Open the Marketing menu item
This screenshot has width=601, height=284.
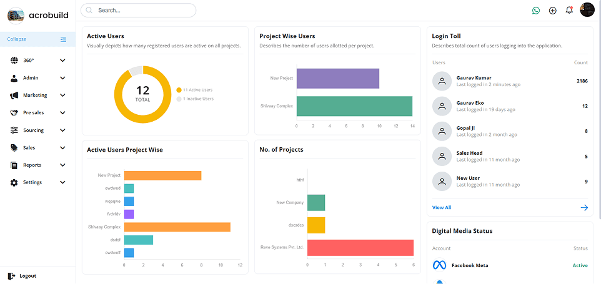click(35, 95)
